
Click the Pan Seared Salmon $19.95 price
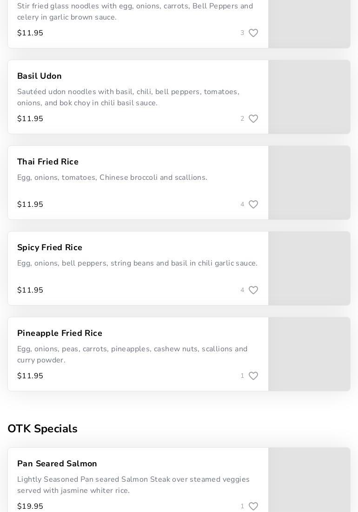click(30, 506)
